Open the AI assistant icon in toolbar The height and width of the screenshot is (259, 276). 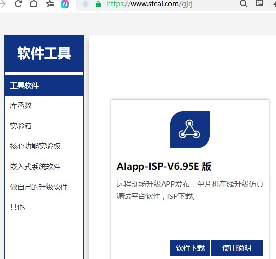pyautogui.click(x=65, y=4)
